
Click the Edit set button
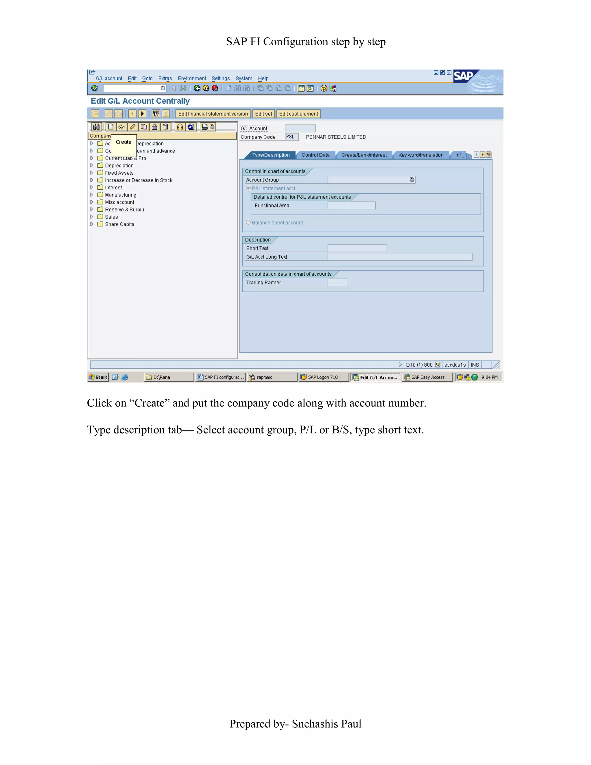tap(264, 114)
